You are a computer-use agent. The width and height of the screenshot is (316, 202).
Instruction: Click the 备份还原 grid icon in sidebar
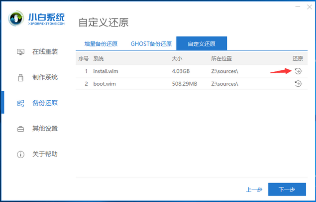point(20,103)
